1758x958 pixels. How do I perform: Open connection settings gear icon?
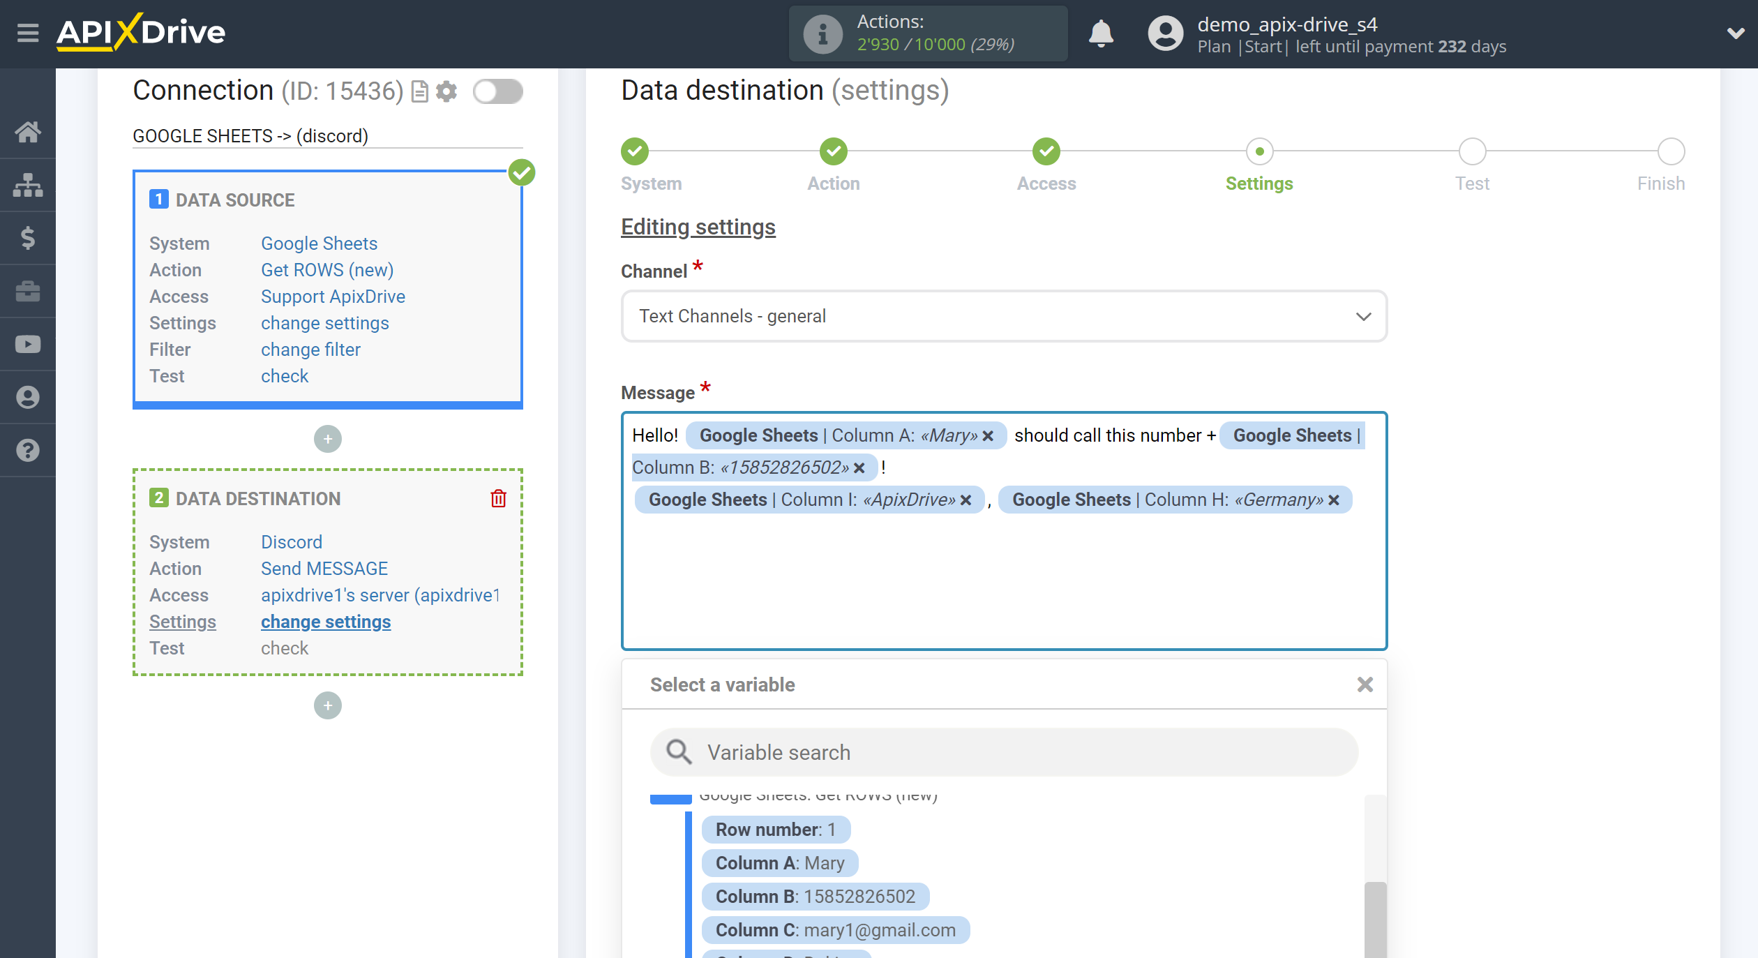tap(446, 91)
